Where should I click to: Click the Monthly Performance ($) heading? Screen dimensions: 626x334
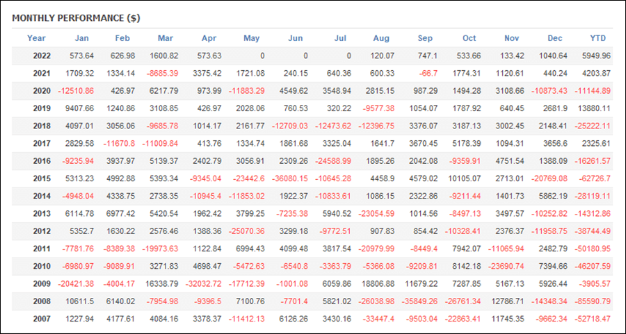[x=76, y=18]
